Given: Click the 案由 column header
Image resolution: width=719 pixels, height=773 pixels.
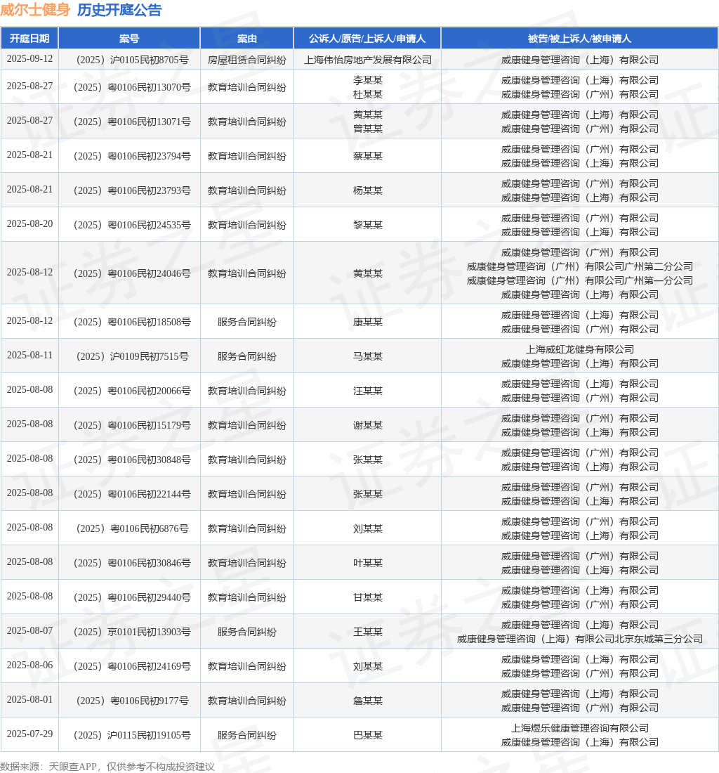Looking at the screenshot, I should (x=246, y=39).
